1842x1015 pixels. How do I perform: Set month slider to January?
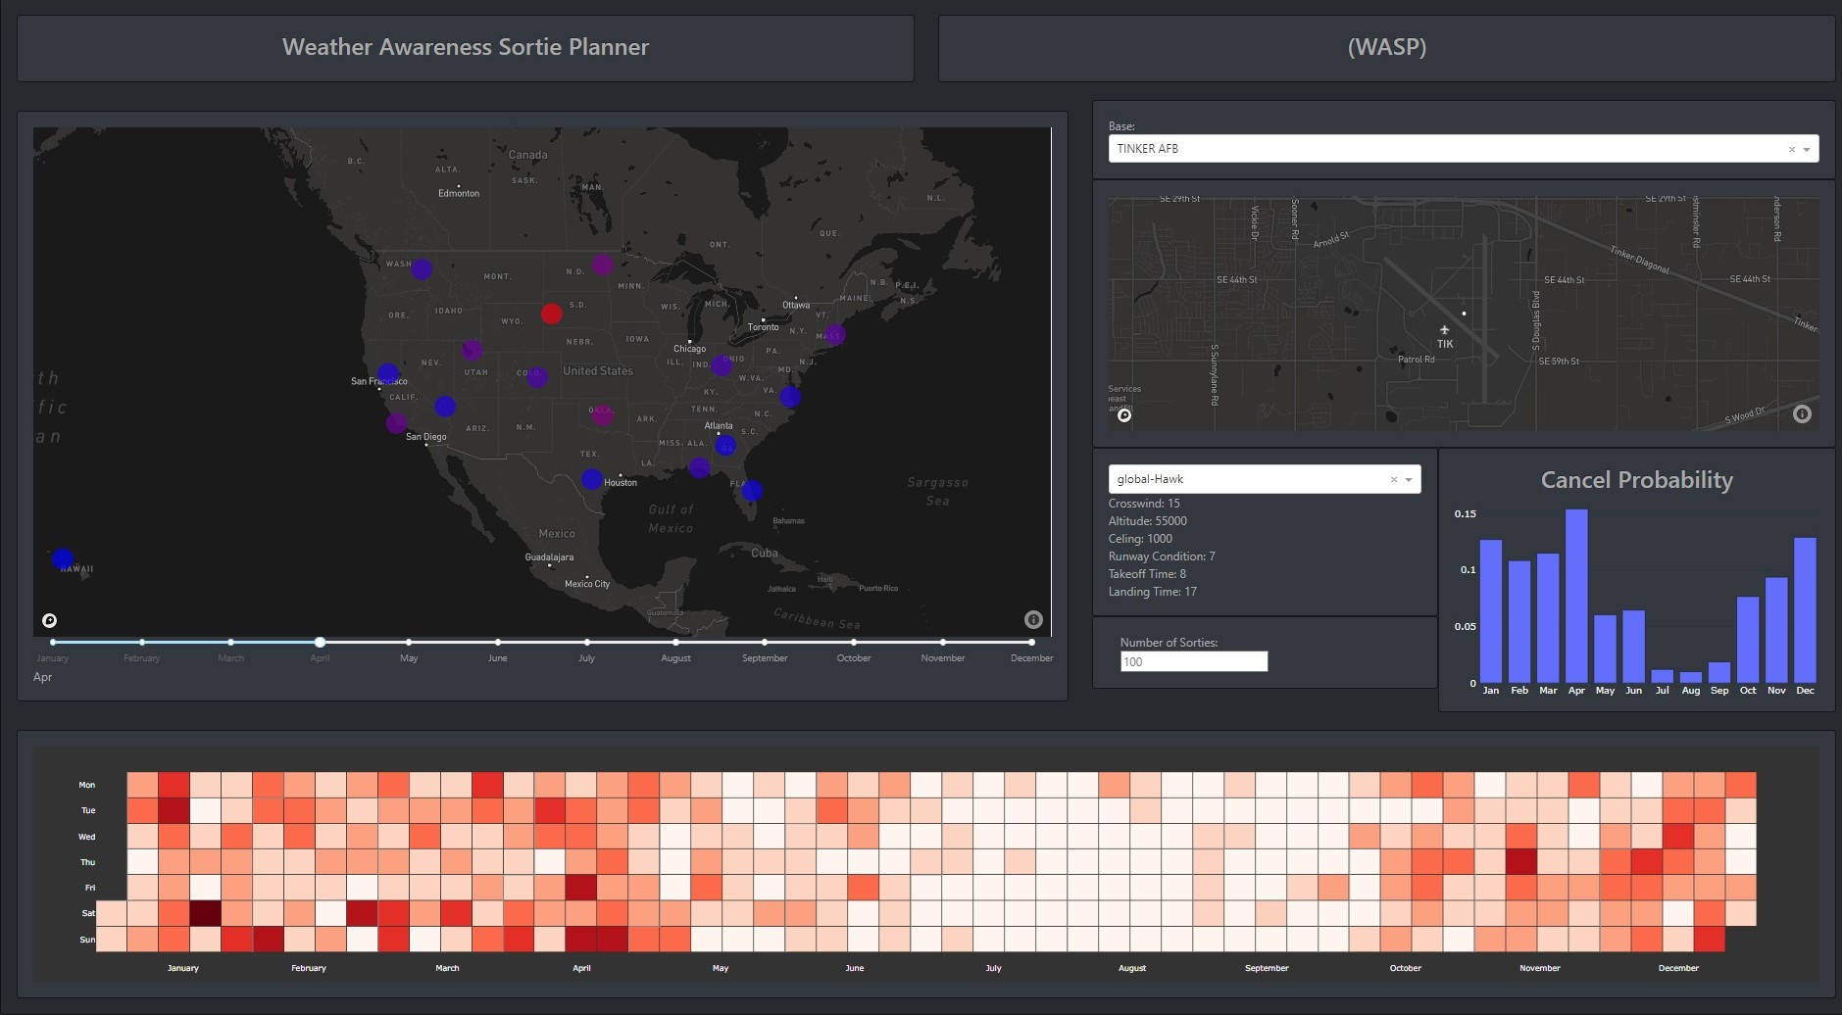click(53, 643)
